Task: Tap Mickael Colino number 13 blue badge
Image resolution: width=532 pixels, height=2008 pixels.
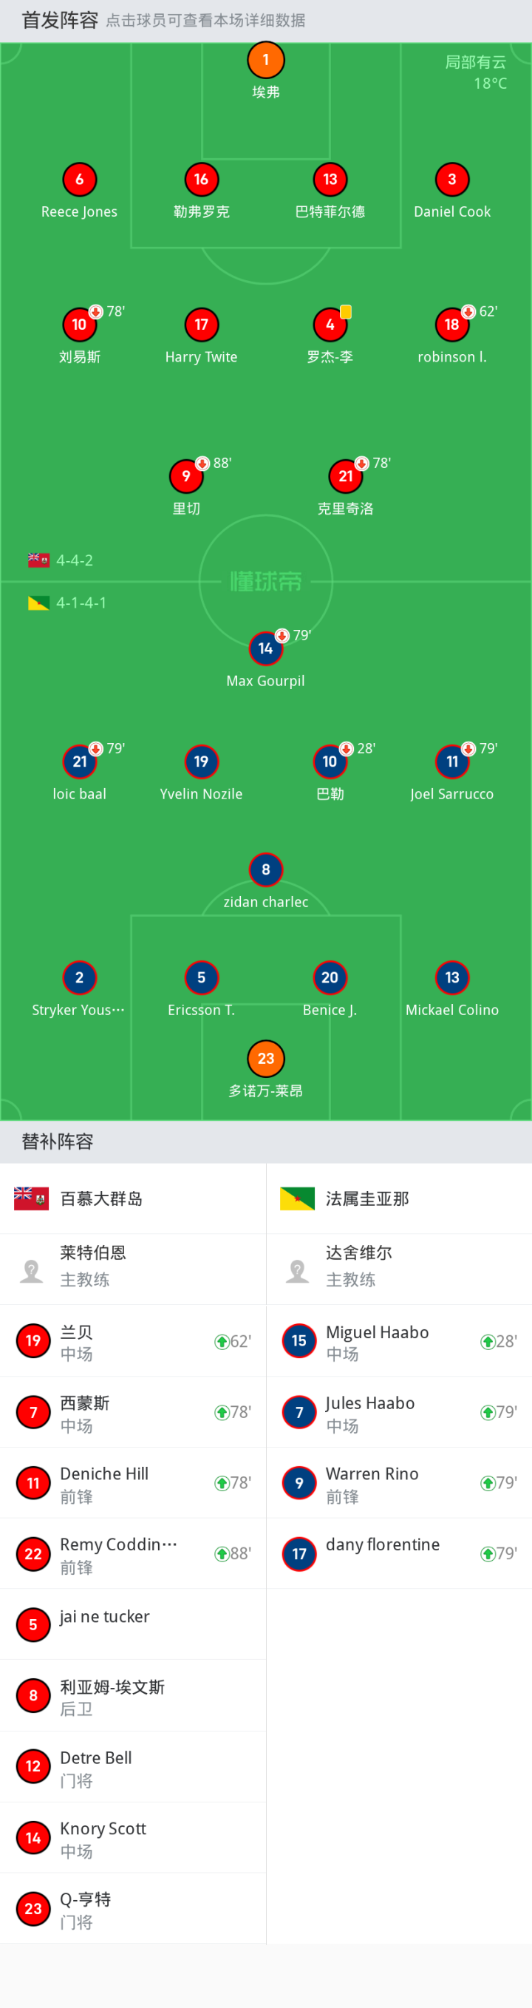Action: (x=451, y=977)
